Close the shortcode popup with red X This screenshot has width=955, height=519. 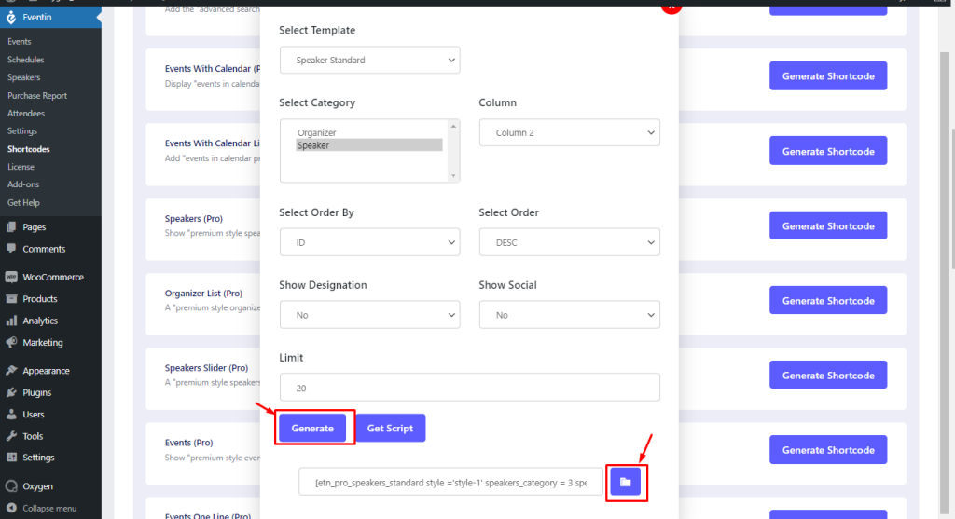[671, 7]
